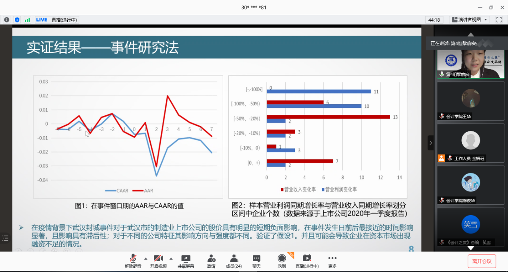Expand video options arrow beside 开启视频
The width and height of the screenshot is (508, 272).
171,258
